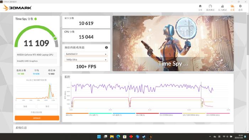Open the Windows Start menu
This screenshot has width=249, height=140.
[x=99, y=136]
